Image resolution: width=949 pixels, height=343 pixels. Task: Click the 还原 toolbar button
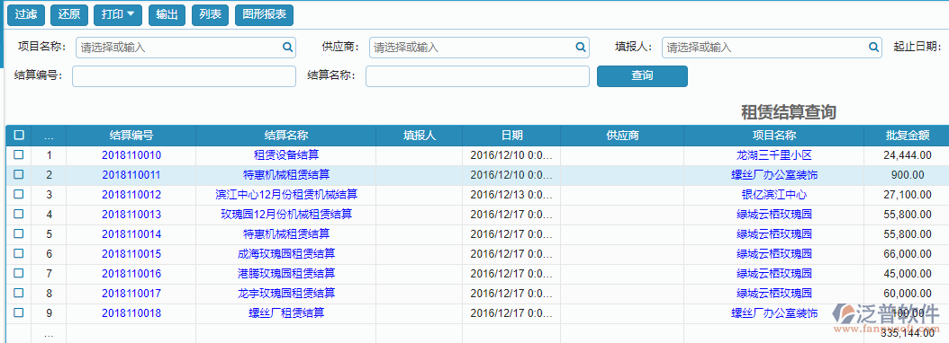[69, 15]
